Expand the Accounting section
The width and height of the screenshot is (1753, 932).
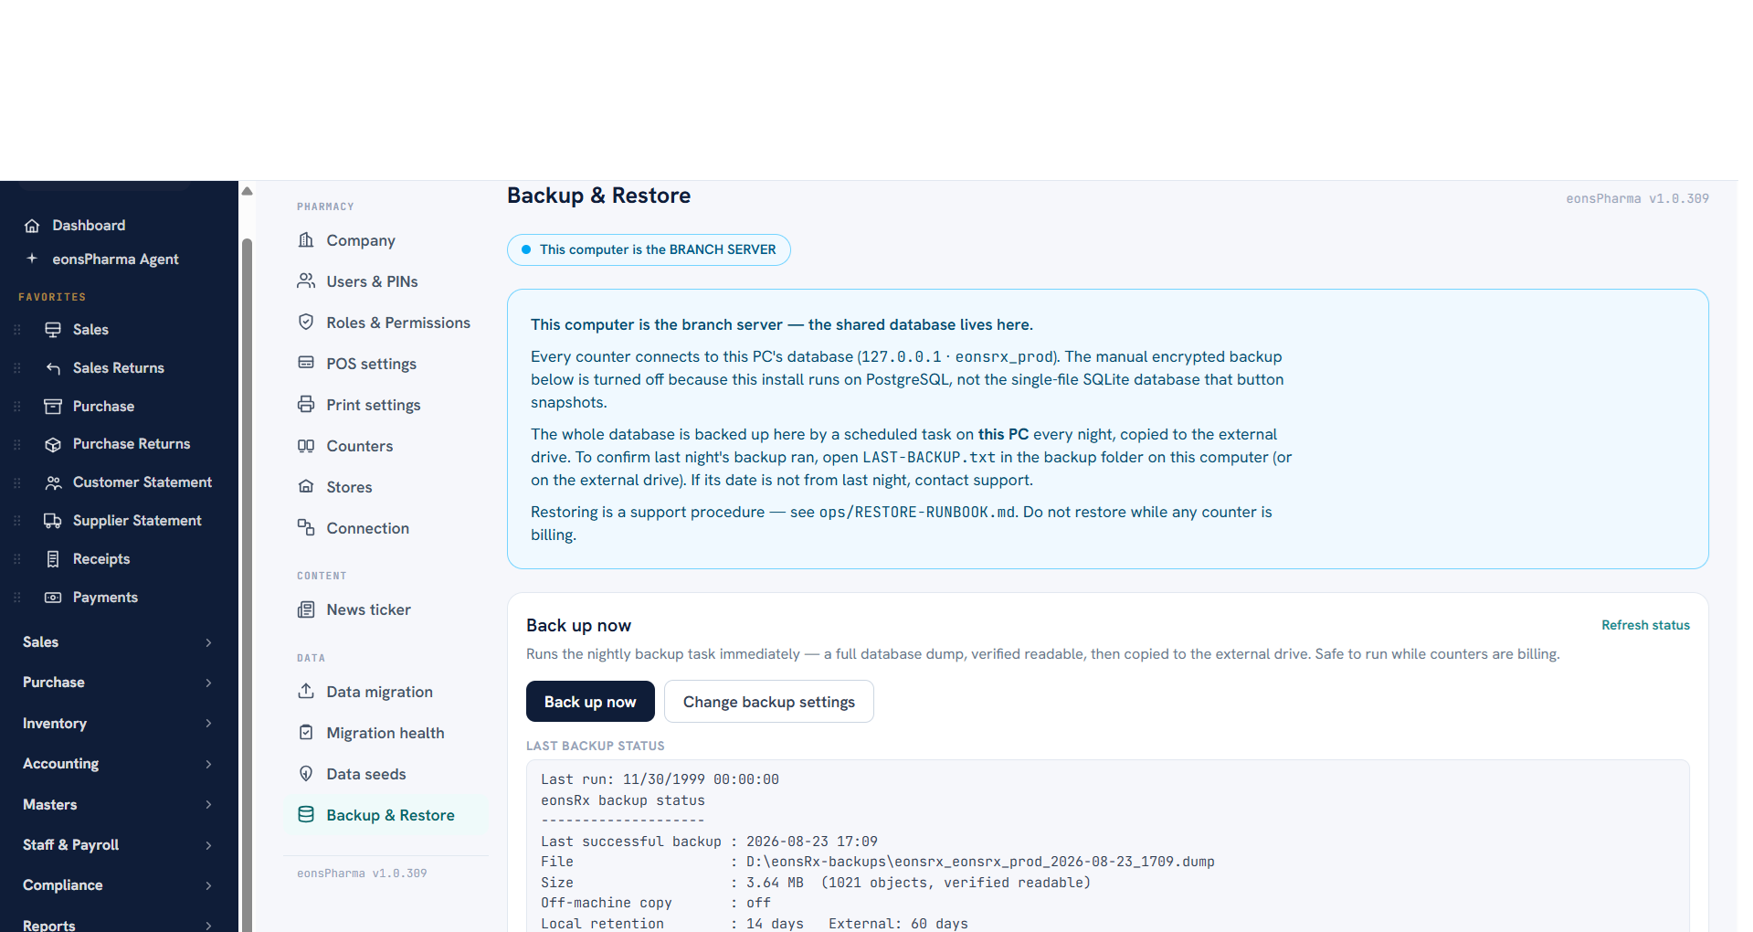(119, 764)
